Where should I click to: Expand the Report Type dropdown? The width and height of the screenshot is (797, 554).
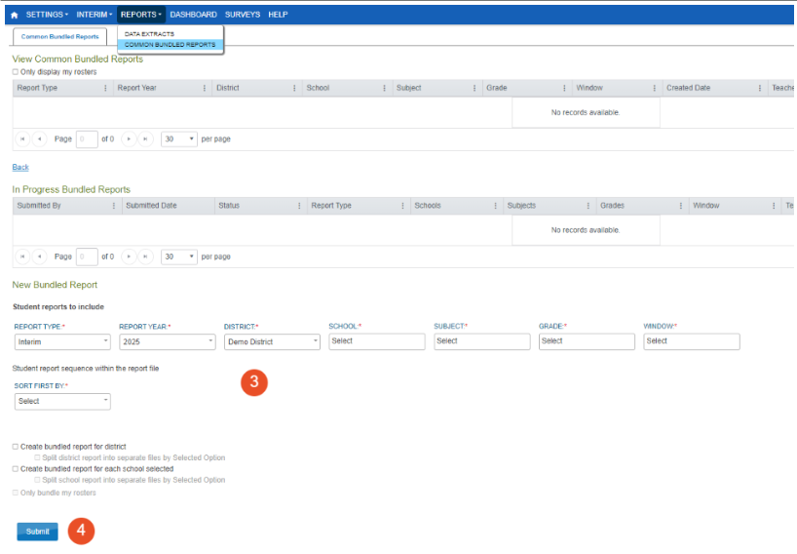click(x=62, y=342)
